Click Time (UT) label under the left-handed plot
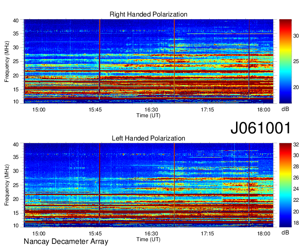This screenshot has width=304, height=247. click(148, 239)
